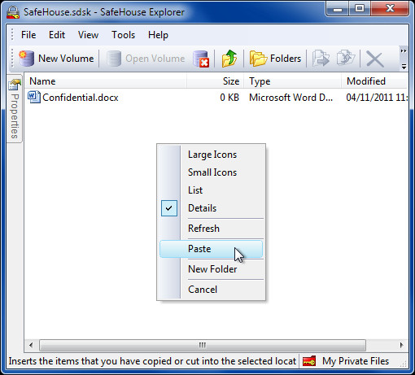
Task: Click the SafeHouse padlock icon in title bar
Action: [13, 12]
